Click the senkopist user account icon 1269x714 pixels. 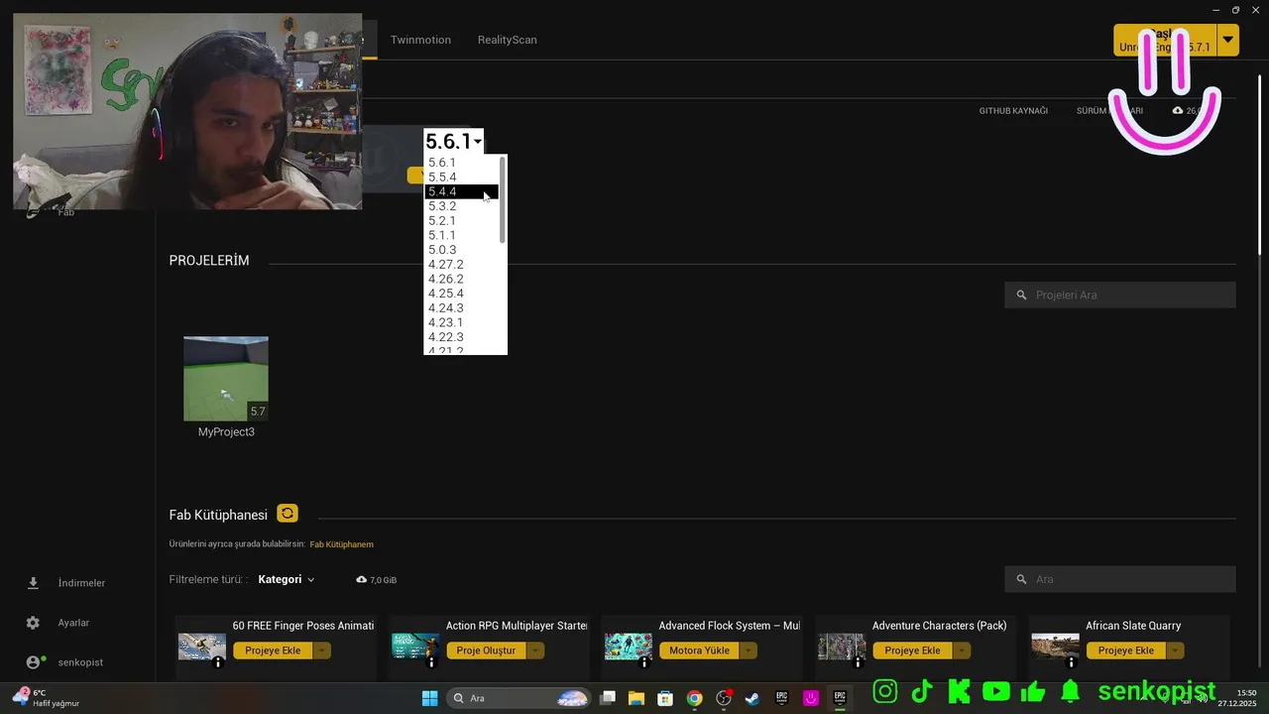34,662
